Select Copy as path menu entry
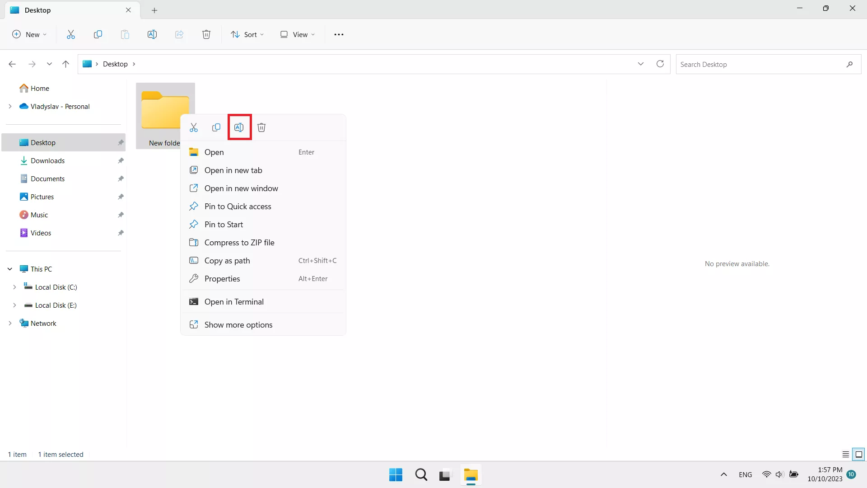867x488 pixels. point(227,261)
